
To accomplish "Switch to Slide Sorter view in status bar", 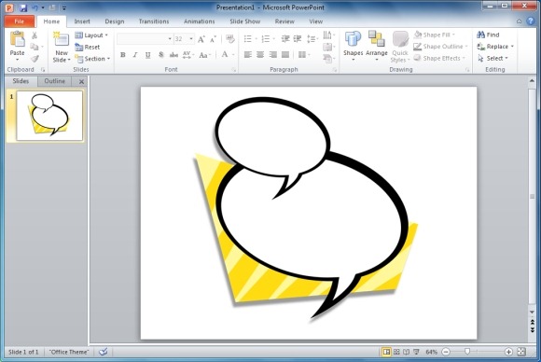I will 396,352.
